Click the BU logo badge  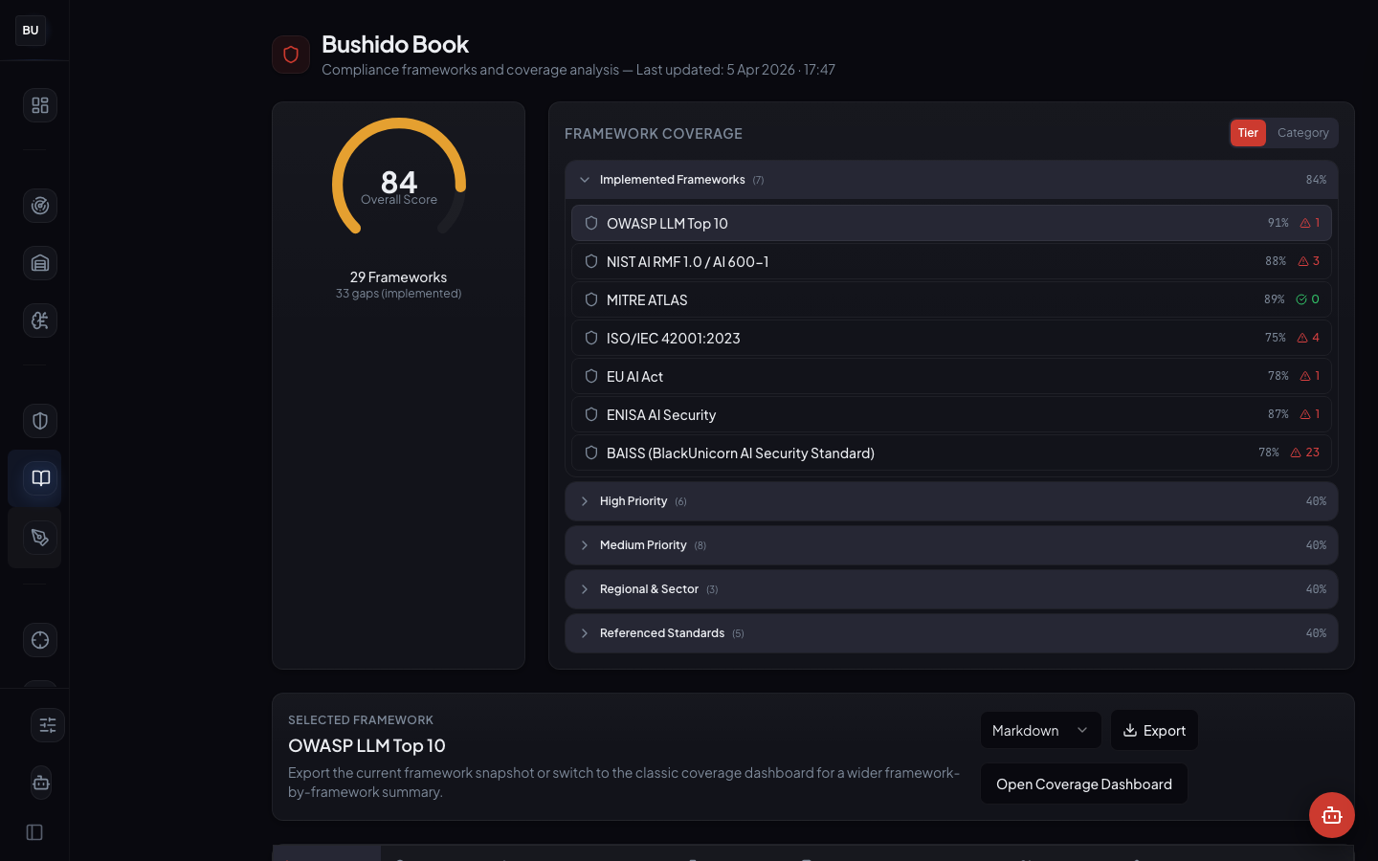tap(31, 31)
